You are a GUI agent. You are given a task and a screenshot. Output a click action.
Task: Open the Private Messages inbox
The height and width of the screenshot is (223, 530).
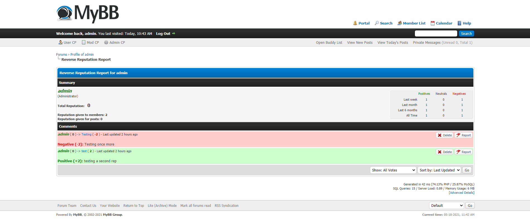[x=427, y=42]
